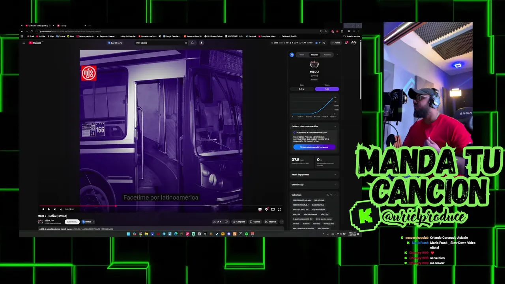The width and height of the screenshot is (505, 284).
Task: Open Spotify from the taskbar
Action: pyautogui.click(x=247, y=234)
